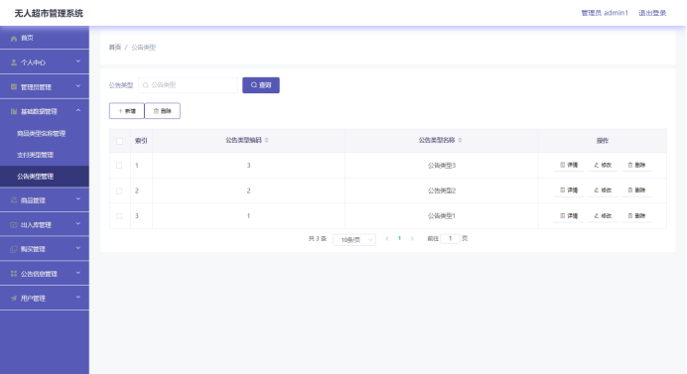
Task: Click 管理员 admin1 in the header
Action: point(605,13)
